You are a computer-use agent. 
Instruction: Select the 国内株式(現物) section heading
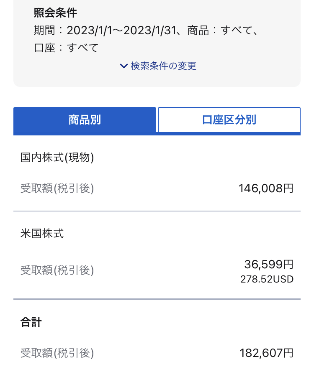[57, 158]
